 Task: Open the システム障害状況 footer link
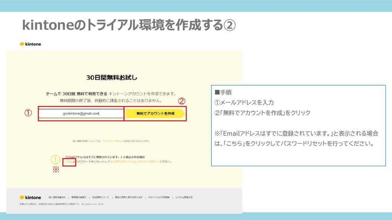[x=184, y=197]
